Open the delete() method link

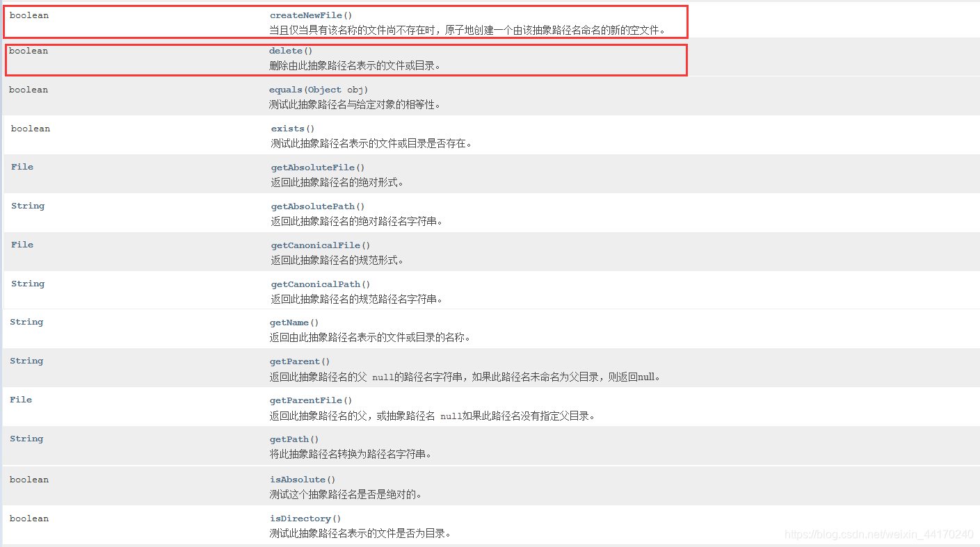[291, 51]
